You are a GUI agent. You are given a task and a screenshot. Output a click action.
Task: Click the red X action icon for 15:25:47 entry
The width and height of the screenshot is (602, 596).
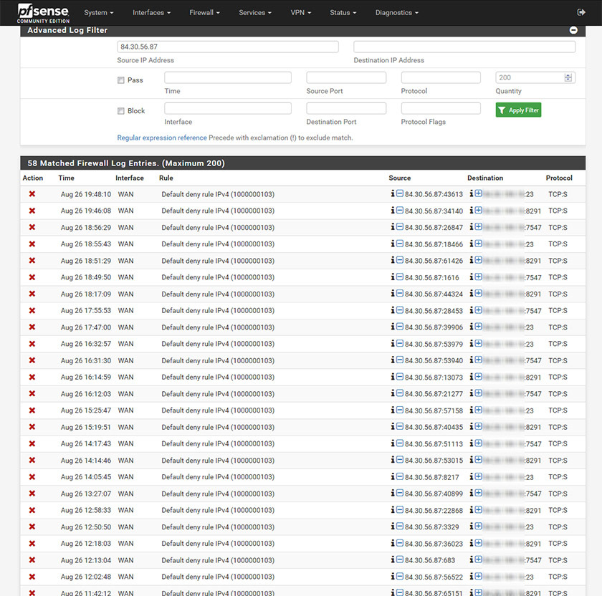[32, 410]
